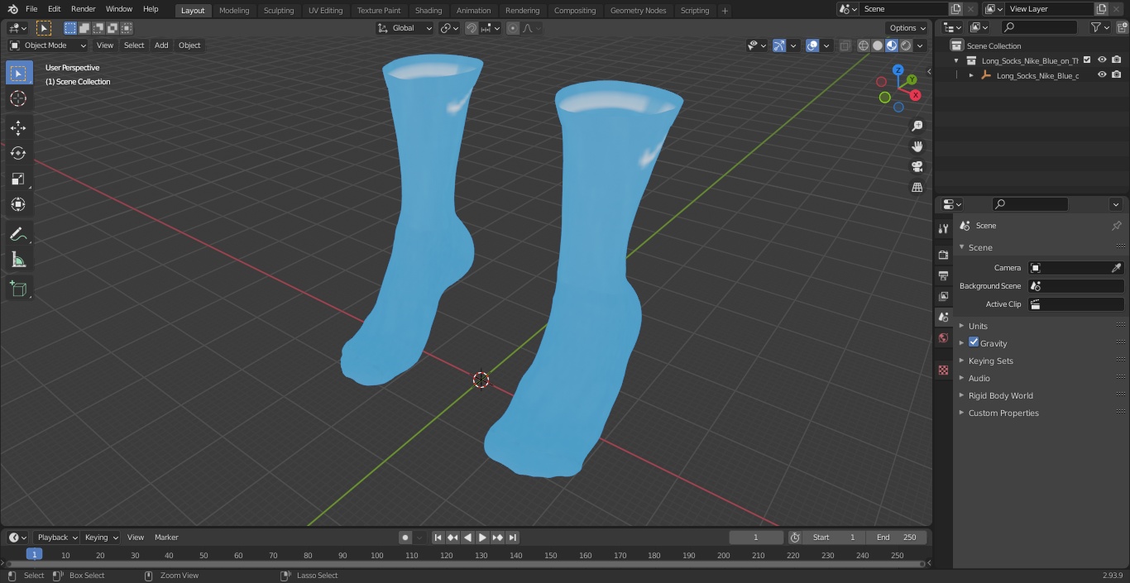Viewport: 1130px width, 583px height.
Task: Open the Options dropdown in viewport
Action: [x=907, y=28]
